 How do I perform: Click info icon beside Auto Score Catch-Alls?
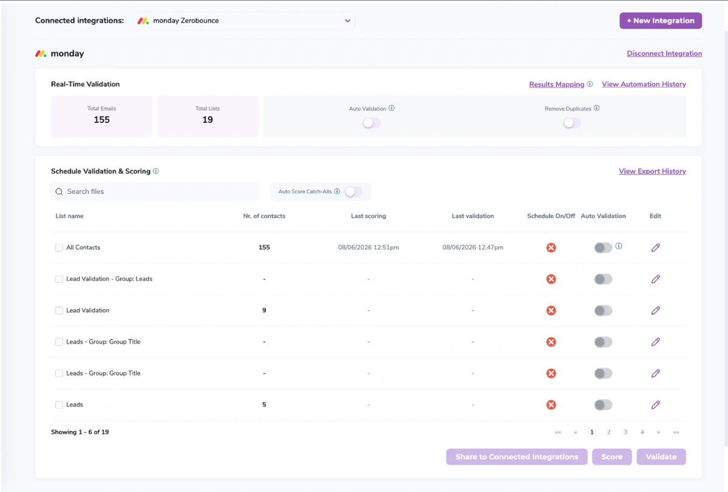(x=337, y=191)
